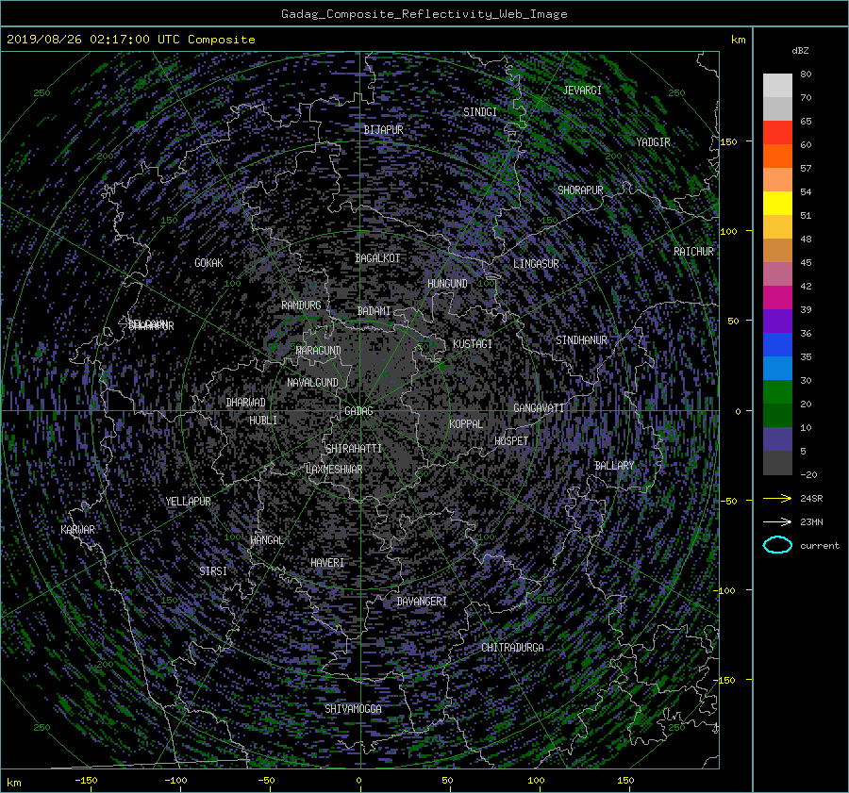The image size is (849, 793).
Task: Click the BIJAPUR place label
Action: (x=383, y=130)
